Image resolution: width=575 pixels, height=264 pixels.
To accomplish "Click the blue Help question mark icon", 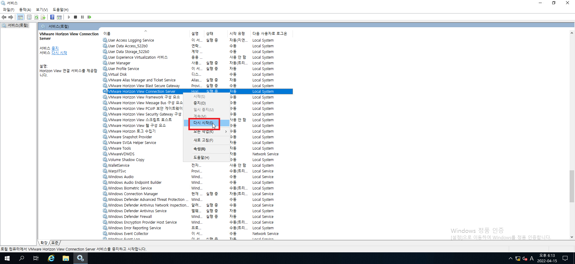I will click(52, 17).
